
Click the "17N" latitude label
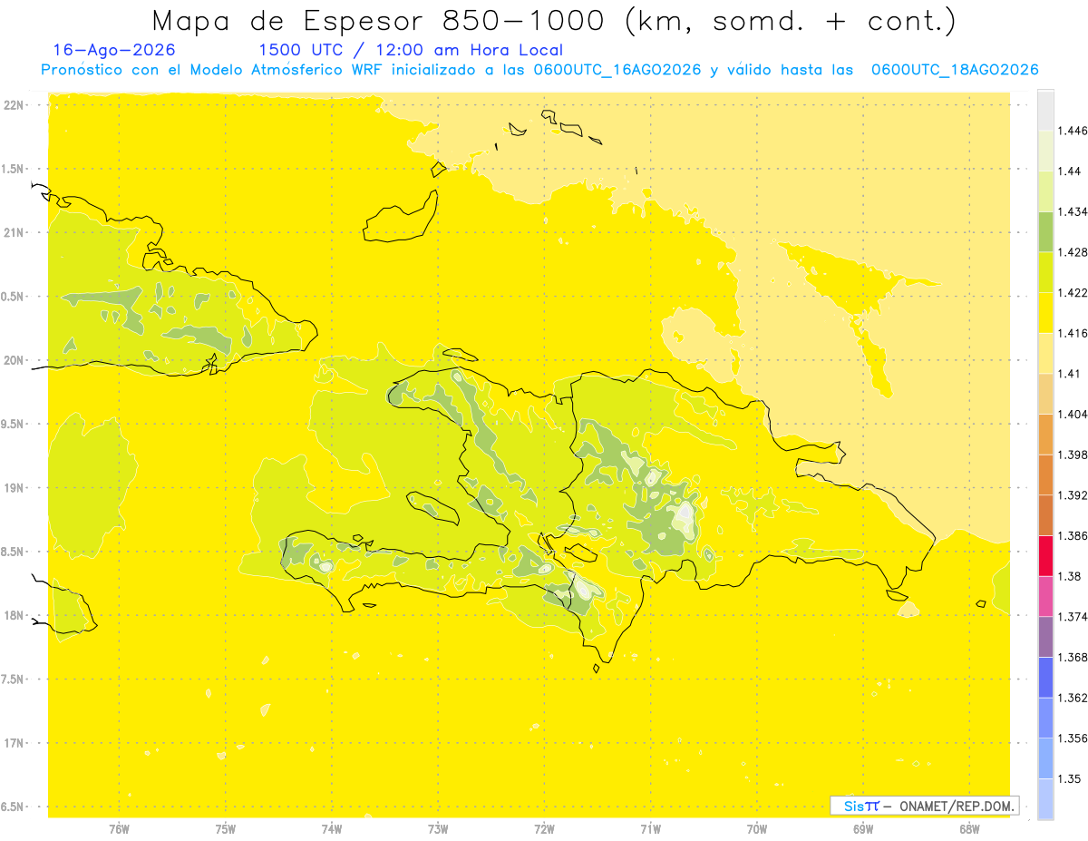[x=15, y=743]
